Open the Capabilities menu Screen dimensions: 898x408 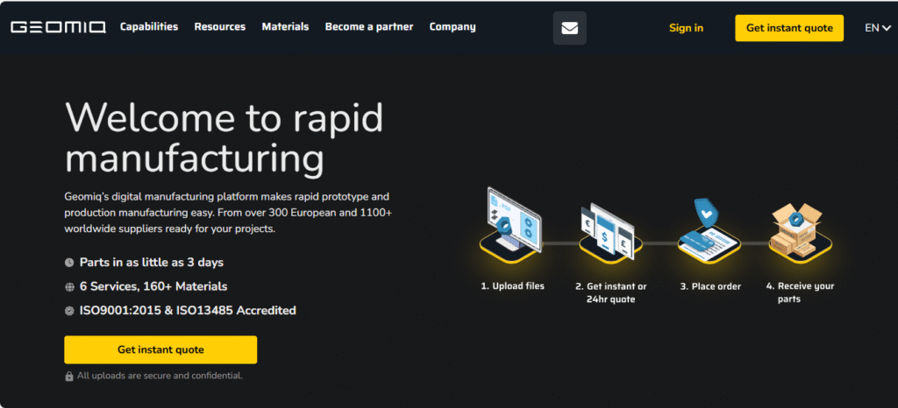[149, 27]
